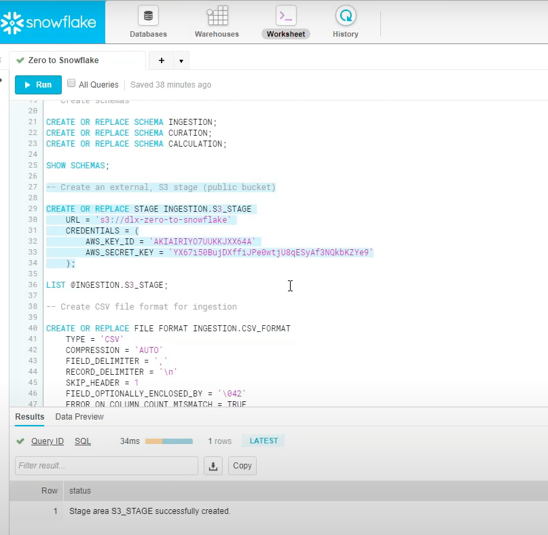Screen dimensions: 548x535
Task: Click line number 29 in the gutter
Action: (x=33, y=208)
